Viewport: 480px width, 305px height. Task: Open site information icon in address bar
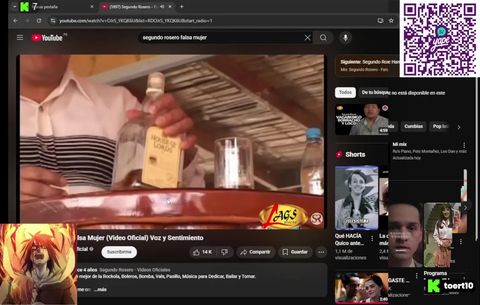[53, 20]
